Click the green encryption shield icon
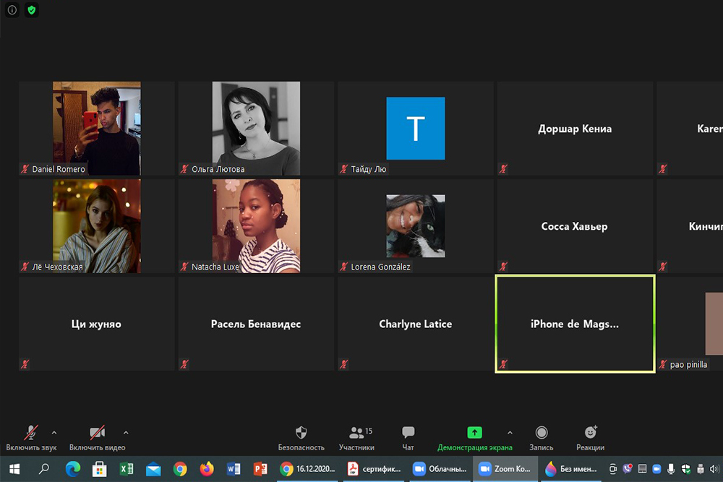723x482 pixels. pos(31,10)
